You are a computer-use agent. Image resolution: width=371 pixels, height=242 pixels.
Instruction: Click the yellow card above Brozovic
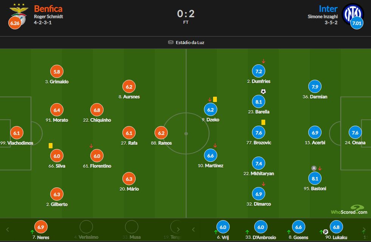point(263,122)
